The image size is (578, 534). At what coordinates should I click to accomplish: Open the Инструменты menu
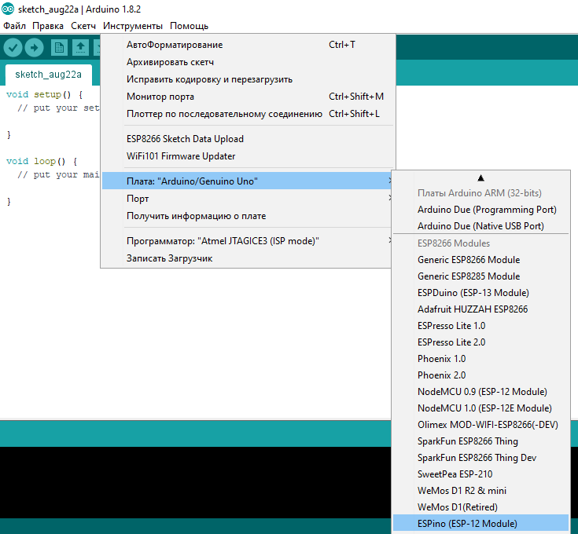click(133, 26)
